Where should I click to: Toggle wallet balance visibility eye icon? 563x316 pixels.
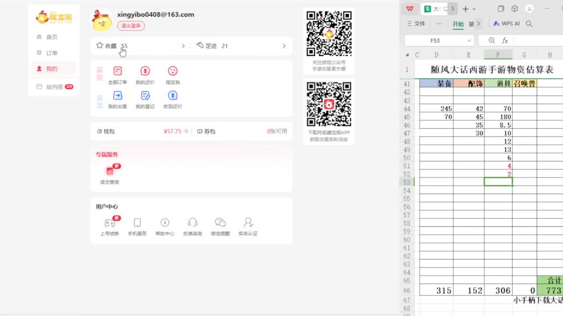(x=186, y=131)
